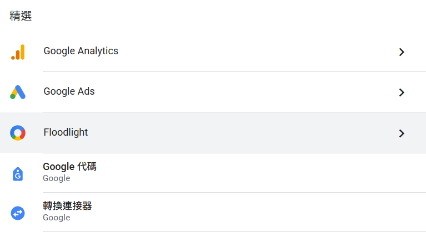Choose the 轉換連接器 title text

(67, 206)
